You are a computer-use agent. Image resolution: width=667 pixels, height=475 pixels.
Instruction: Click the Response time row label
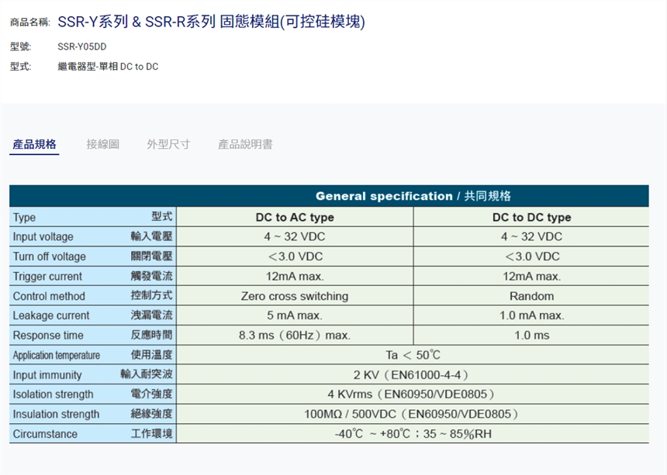click(48, 336)
